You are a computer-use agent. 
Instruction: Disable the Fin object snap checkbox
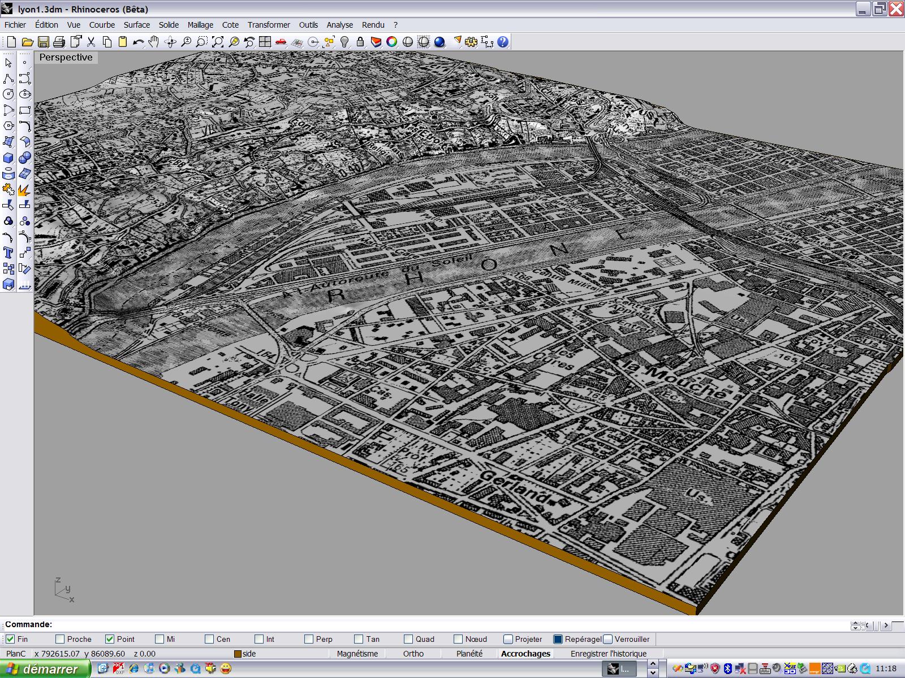click(x=10, y=639)
